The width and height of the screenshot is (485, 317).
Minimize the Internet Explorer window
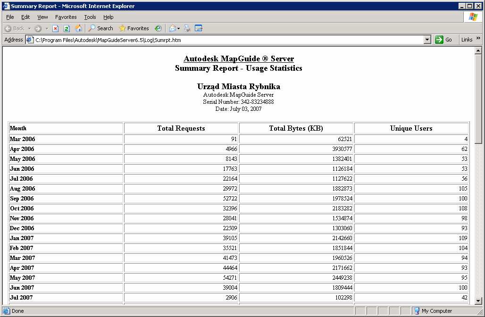point(462,6)
